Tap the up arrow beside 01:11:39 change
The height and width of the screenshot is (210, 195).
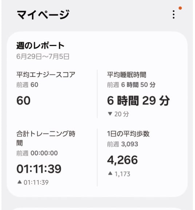20,182
